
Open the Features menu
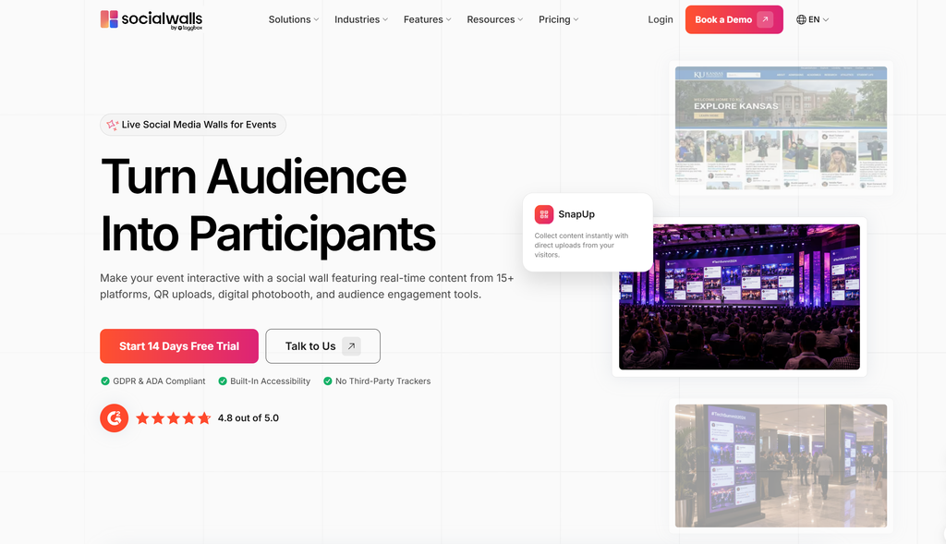tap(427, 19)
